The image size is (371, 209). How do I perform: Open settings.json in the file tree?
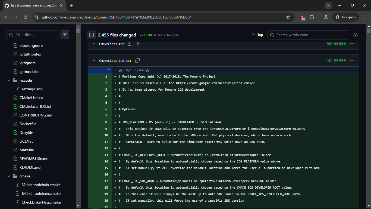[x=32, y=89]
